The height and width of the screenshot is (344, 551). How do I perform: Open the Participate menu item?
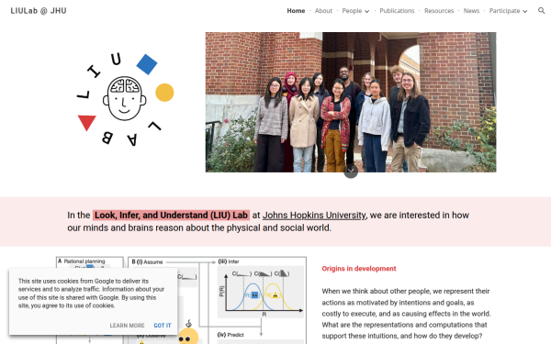pos(504,11)
